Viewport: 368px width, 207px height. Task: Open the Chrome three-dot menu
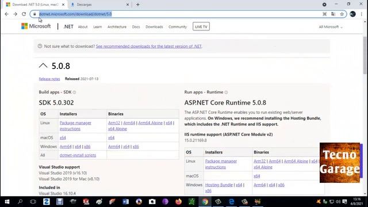click(362, 14)
